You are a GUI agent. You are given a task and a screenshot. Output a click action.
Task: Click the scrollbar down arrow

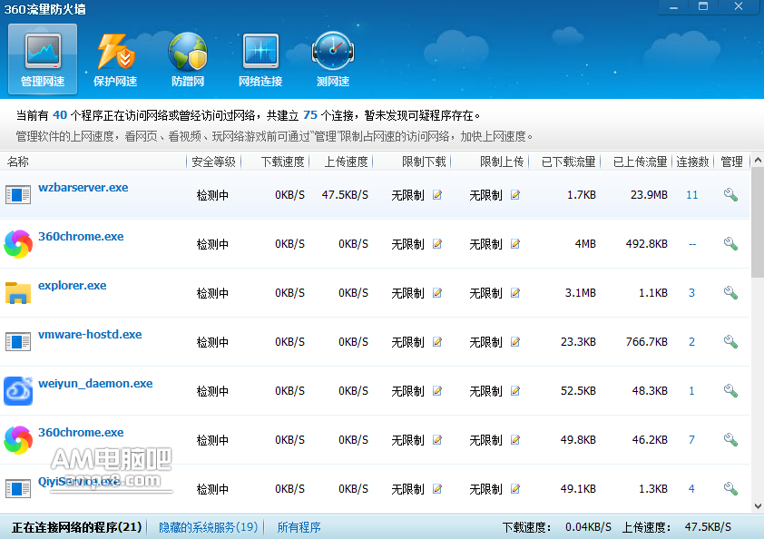(x=758, y=506)
